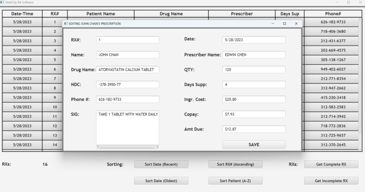
Task: Click the SIG scrollbar right arrow
Action: [x=157, y=147]
